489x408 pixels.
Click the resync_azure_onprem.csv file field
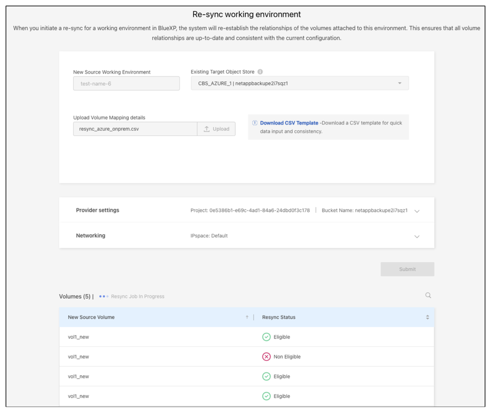(135, 129)
